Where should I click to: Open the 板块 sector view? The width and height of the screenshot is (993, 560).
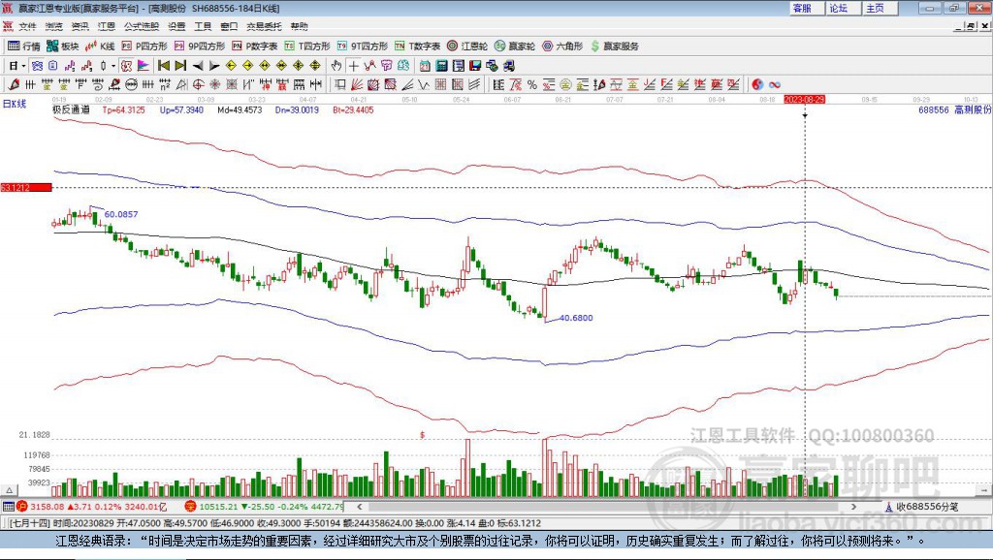[x=62, y=47]
